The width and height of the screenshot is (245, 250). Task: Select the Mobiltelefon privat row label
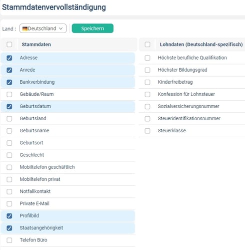(x=40, y=179)
